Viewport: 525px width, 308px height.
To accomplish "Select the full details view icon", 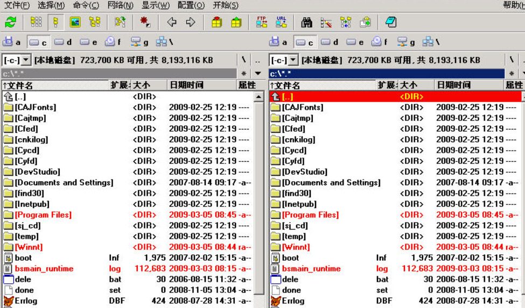I will 55,23.
